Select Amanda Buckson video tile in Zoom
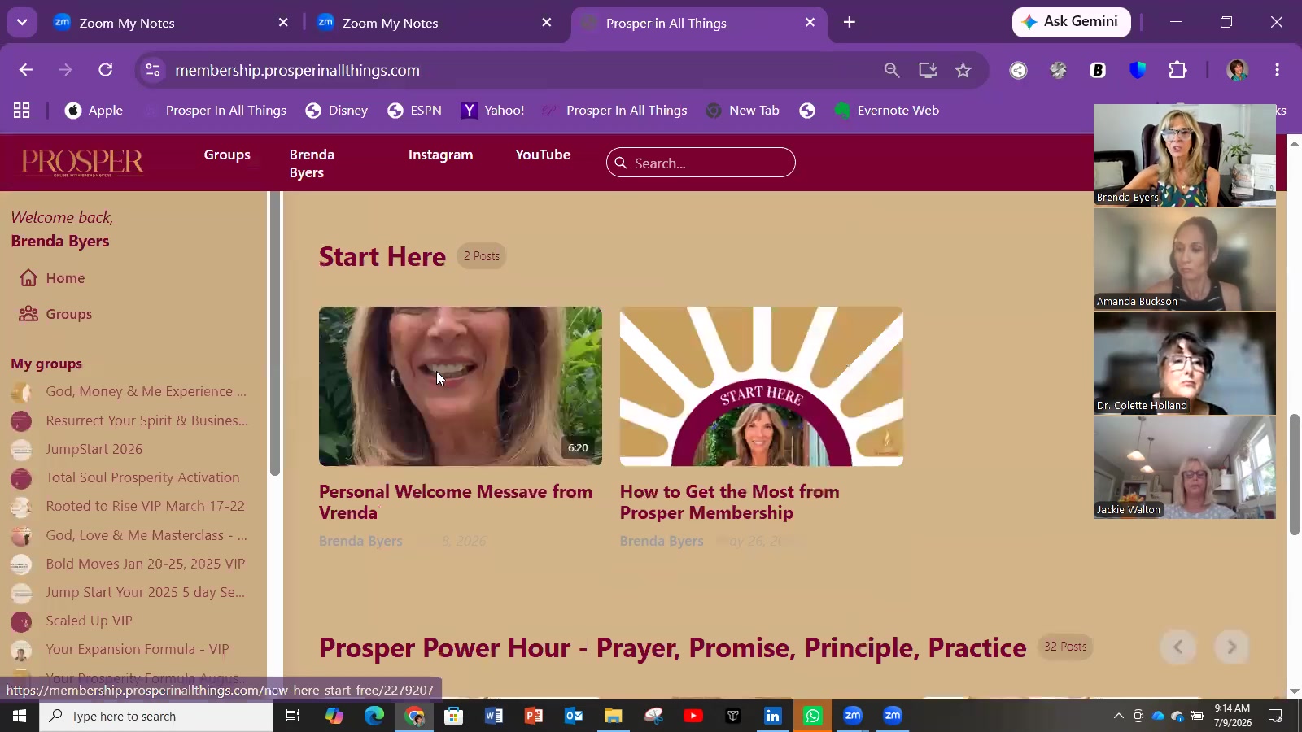Viewport: 1302px width, 732px height. pos(1185,259)
